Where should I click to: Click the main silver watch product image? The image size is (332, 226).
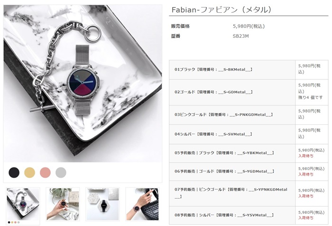[x=83, y=84]
